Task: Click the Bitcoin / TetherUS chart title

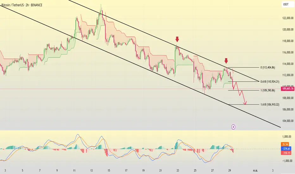Action: click(x=22, y=5)
